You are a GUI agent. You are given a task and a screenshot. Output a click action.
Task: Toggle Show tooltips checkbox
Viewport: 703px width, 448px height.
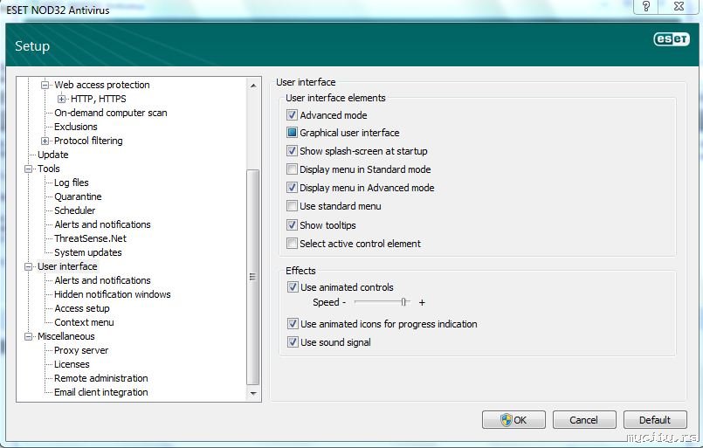[292, 224]
